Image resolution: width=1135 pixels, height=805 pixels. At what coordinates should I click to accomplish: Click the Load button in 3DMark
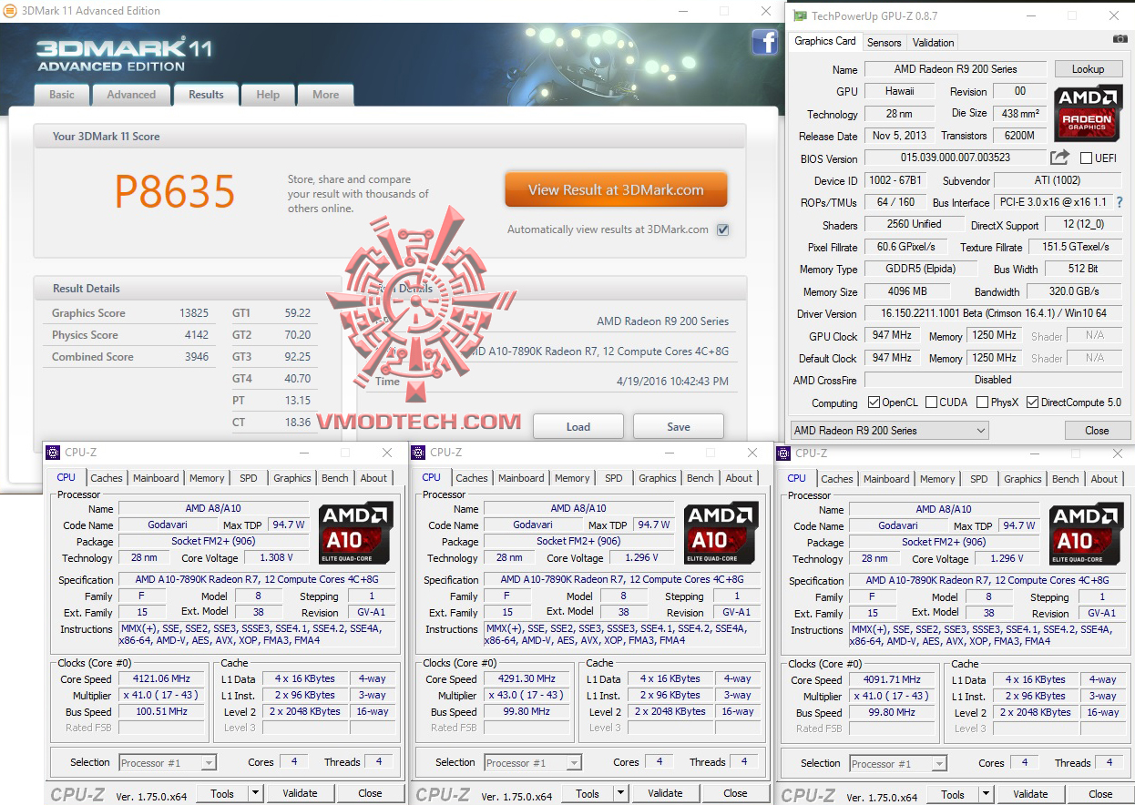(578, 426)
